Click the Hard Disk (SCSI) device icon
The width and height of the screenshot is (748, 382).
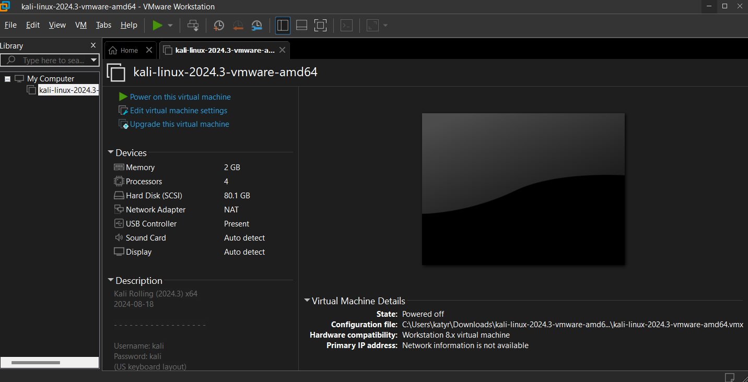[x=119, y=195]
